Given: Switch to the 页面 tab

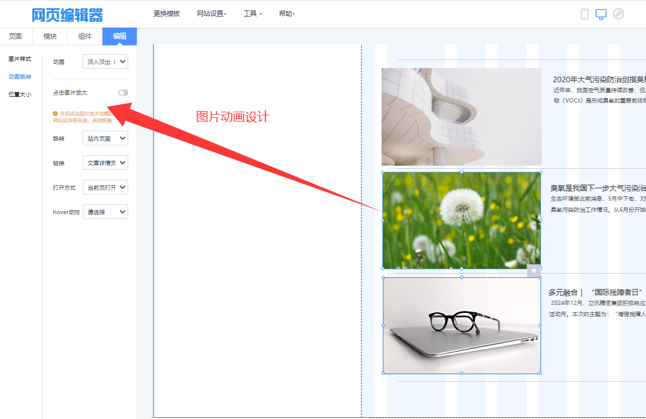Looking at the screenshot, I should pyautogui.click(x=16, y=36).
